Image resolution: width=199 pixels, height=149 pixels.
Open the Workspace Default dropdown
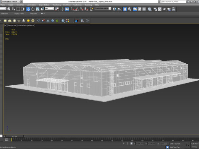(11, 2)
